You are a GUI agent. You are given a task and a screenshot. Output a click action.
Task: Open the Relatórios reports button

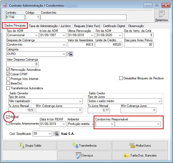162,16
